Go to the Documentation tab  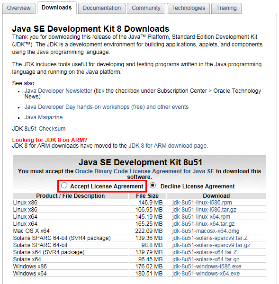[102, 8]
